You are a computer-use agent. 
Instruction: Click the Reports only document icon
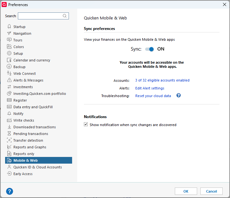click(9, 153)
